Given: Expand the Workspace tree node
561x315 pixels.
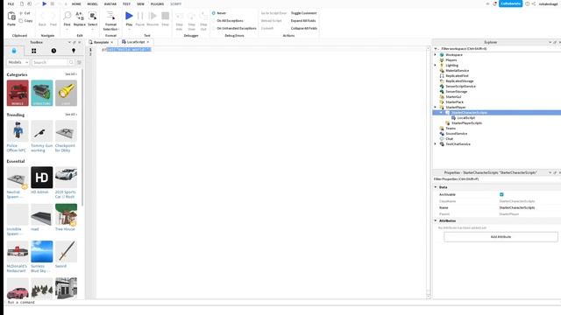Looking at the screenshot, I should point(436,54).
